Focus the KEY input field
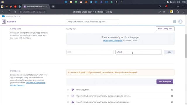Viewport: 187px width, 105px height. pos(90,52)
